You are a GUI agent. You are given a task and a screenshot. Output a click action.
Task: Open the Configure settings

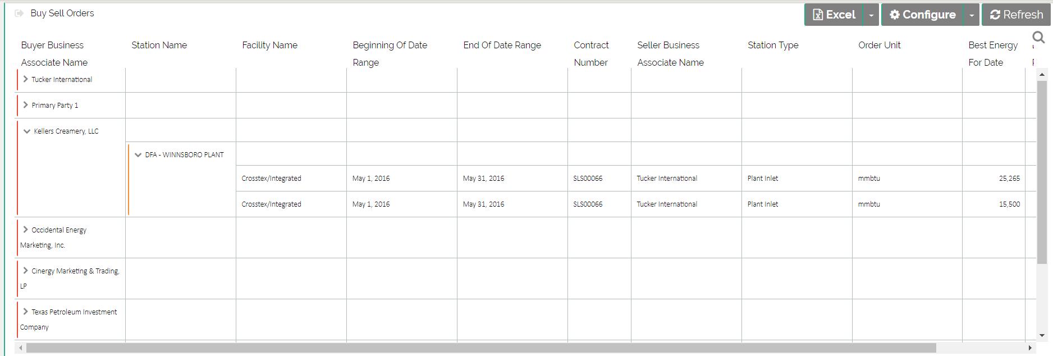(x=922, y=15)
